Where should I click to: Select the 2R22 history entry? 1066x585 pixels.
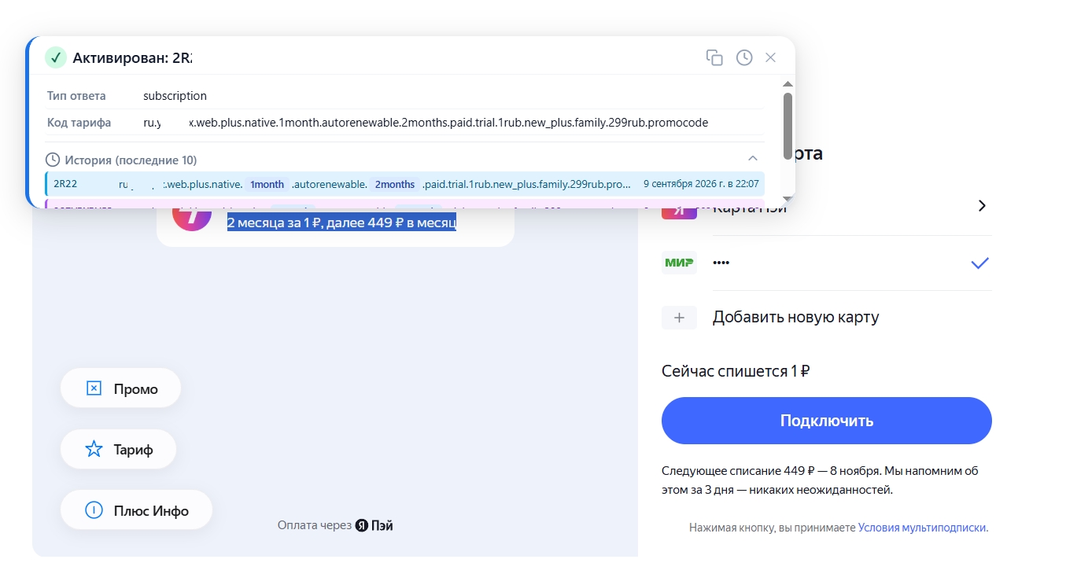(x=404, y=184)
